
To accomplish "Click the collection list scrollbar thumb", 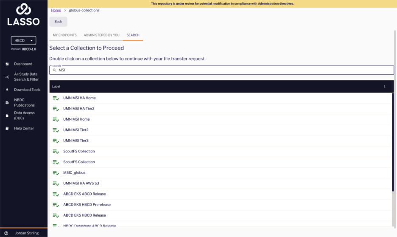I will coord(393,142).
